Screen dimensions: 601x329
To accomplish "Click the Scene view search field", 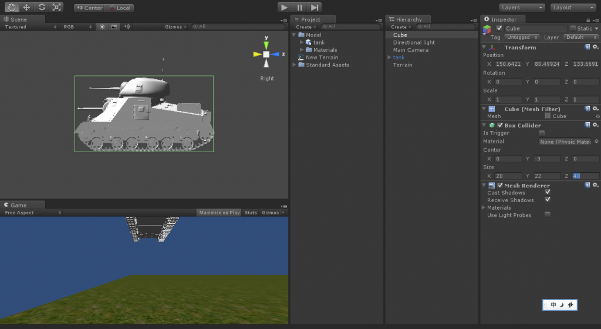I will point(238,27).
